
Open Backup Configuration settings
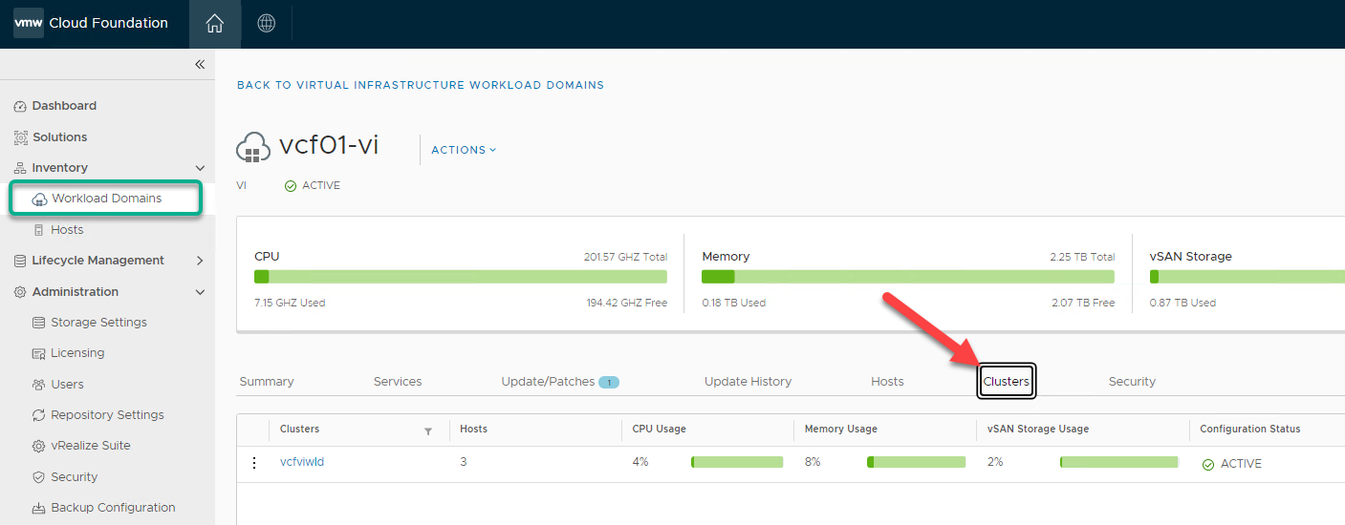coord(113,508)
